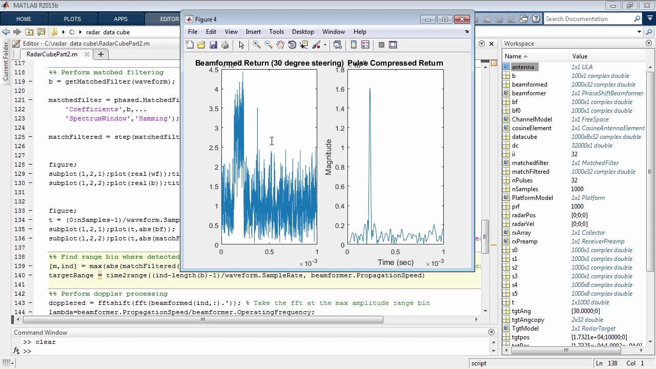Image resolution: width=656 pixels, height=369 pixels.
Task: Select the antenna variable in Workspace
Action: [x=523, y=67]
